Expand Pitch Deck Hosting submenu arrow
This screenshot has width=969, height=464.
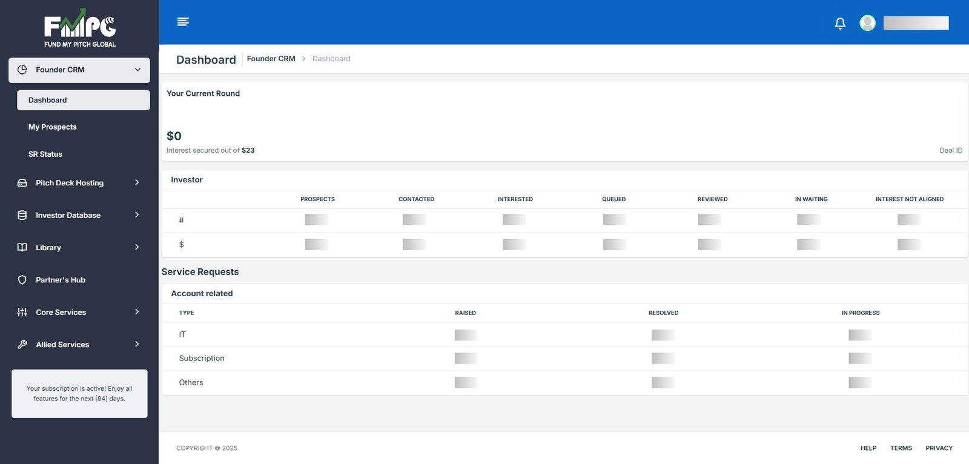(x=137, y=182)
